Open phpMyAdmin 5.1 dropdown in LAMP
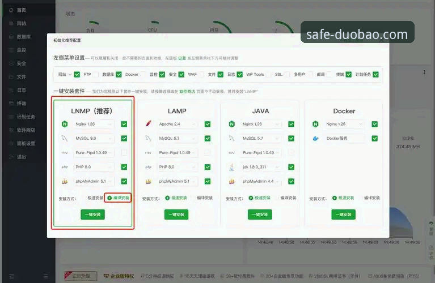Viewport: 435px width, 283px height. click(177, 181)
